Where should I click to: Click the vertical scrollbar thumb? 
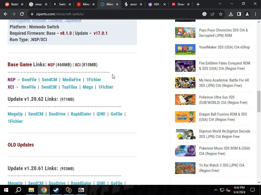click(259, 102)
